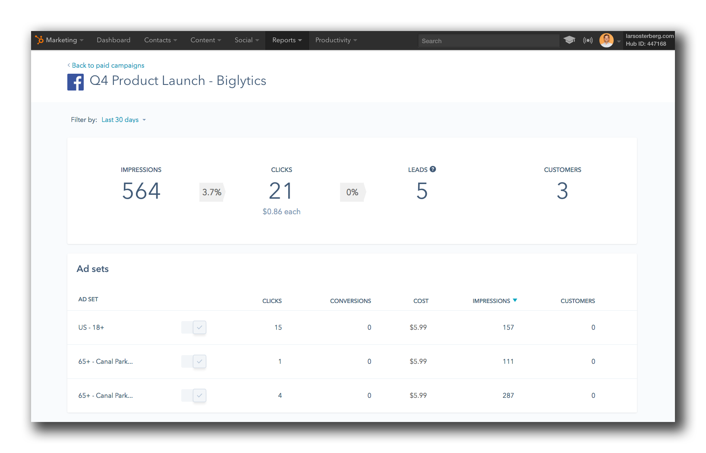Open the US - 18+ ad set
Image resolution: width=706 pixels, height=453 pixels.
(x=91, y=328)
